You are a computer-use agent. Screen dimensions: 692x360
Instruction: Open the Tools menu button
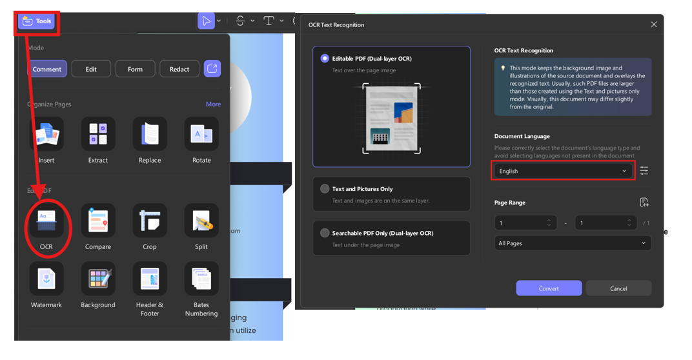[37, 21]
